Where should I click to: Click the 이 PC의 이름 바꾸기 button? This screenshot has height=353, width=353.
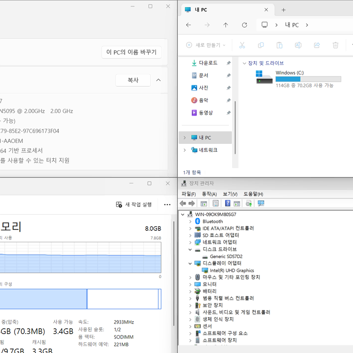tap(131, 52)
